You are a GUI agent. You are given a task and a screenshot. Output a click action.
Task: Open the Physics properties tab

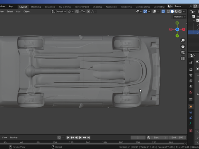[191, 112]
